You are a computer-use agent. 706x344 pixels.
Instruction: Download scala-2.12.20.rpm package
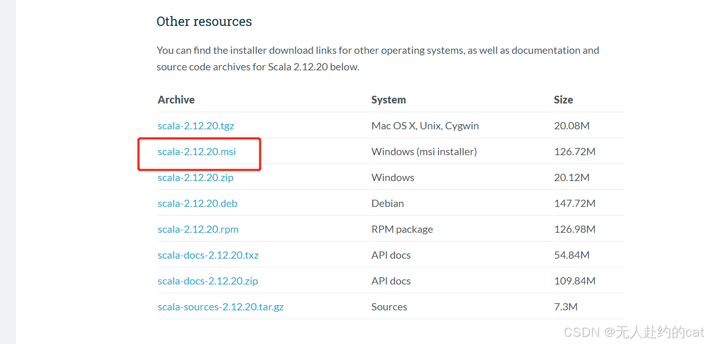pyautogui.click(x=198, y=229)
